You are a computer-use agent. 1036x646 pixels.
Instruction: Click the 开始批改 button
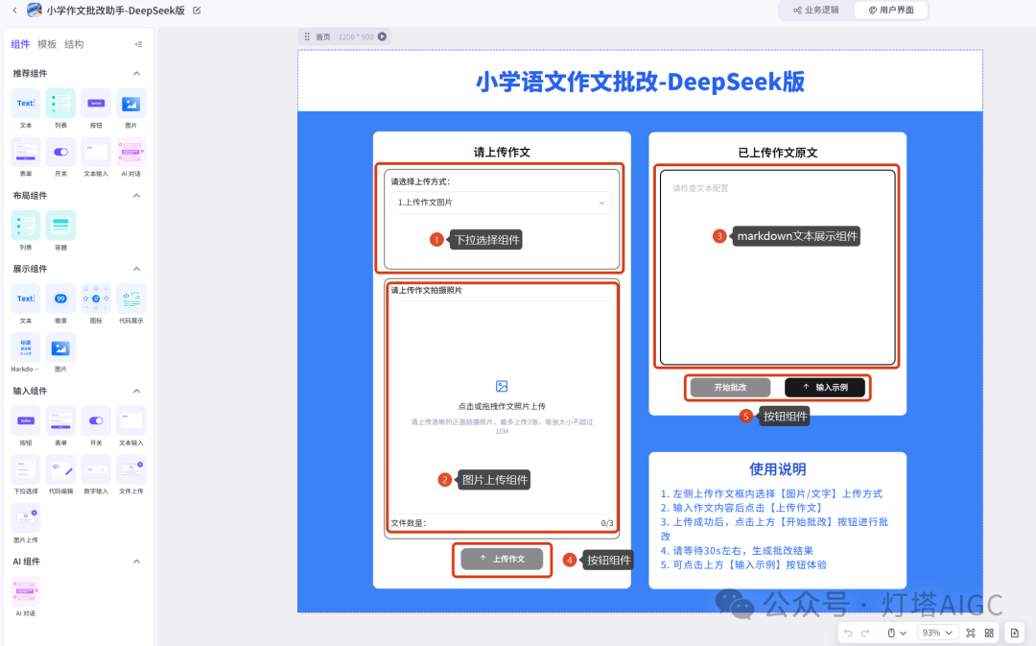730,388
